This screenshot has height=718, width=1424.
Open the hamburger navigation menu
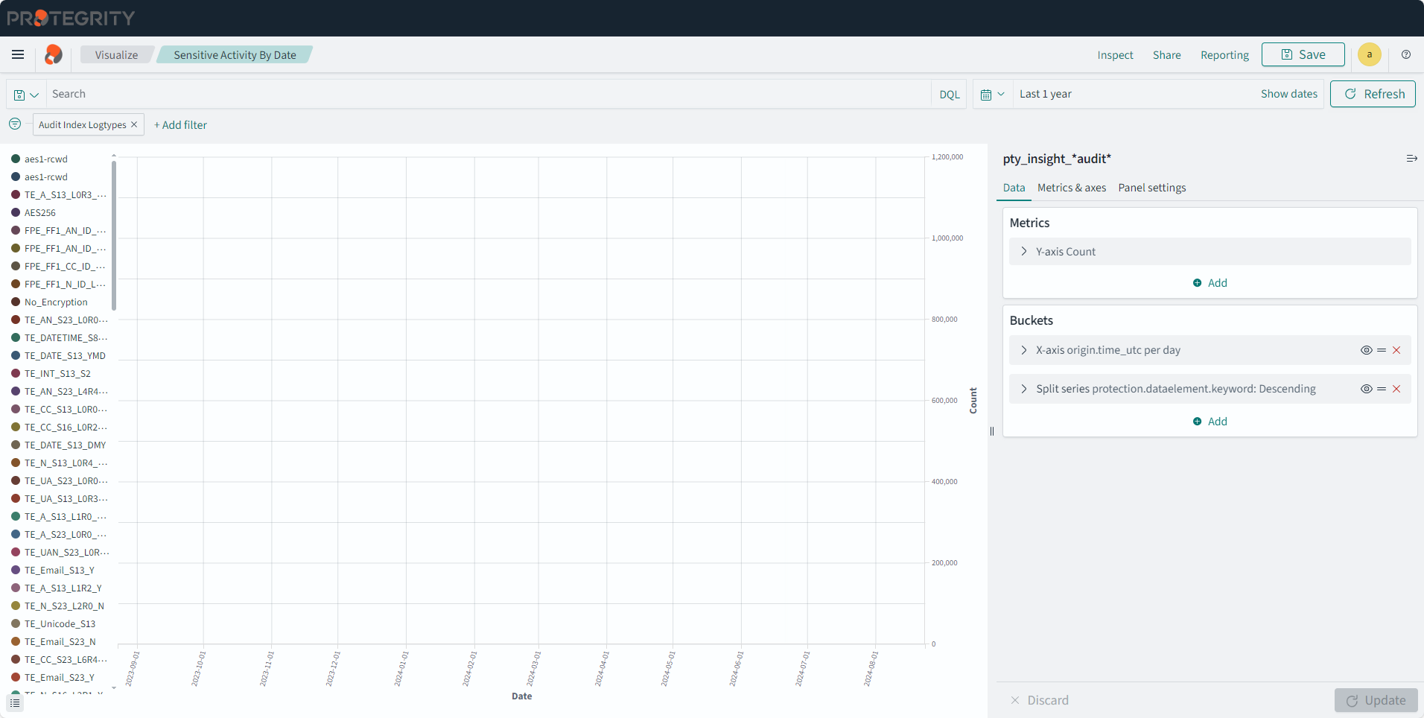click(18, 54)
